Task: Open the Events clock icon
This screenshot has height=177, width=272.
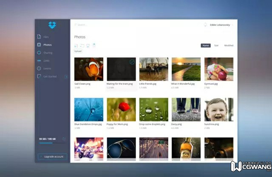Action: (x=39, y=68)
